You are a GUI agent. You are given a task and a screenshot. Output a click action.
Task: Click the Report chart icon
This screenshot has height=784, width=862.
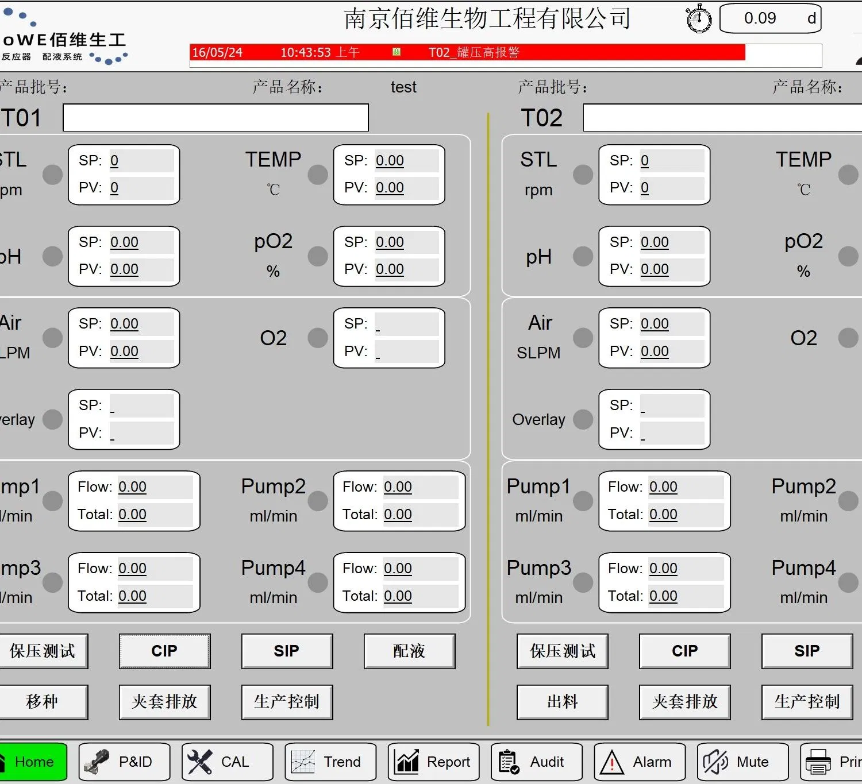coord(407,762)
